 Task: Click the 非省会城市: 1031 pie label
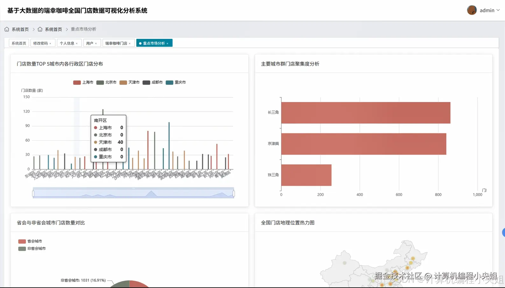[x=83, y=280]
